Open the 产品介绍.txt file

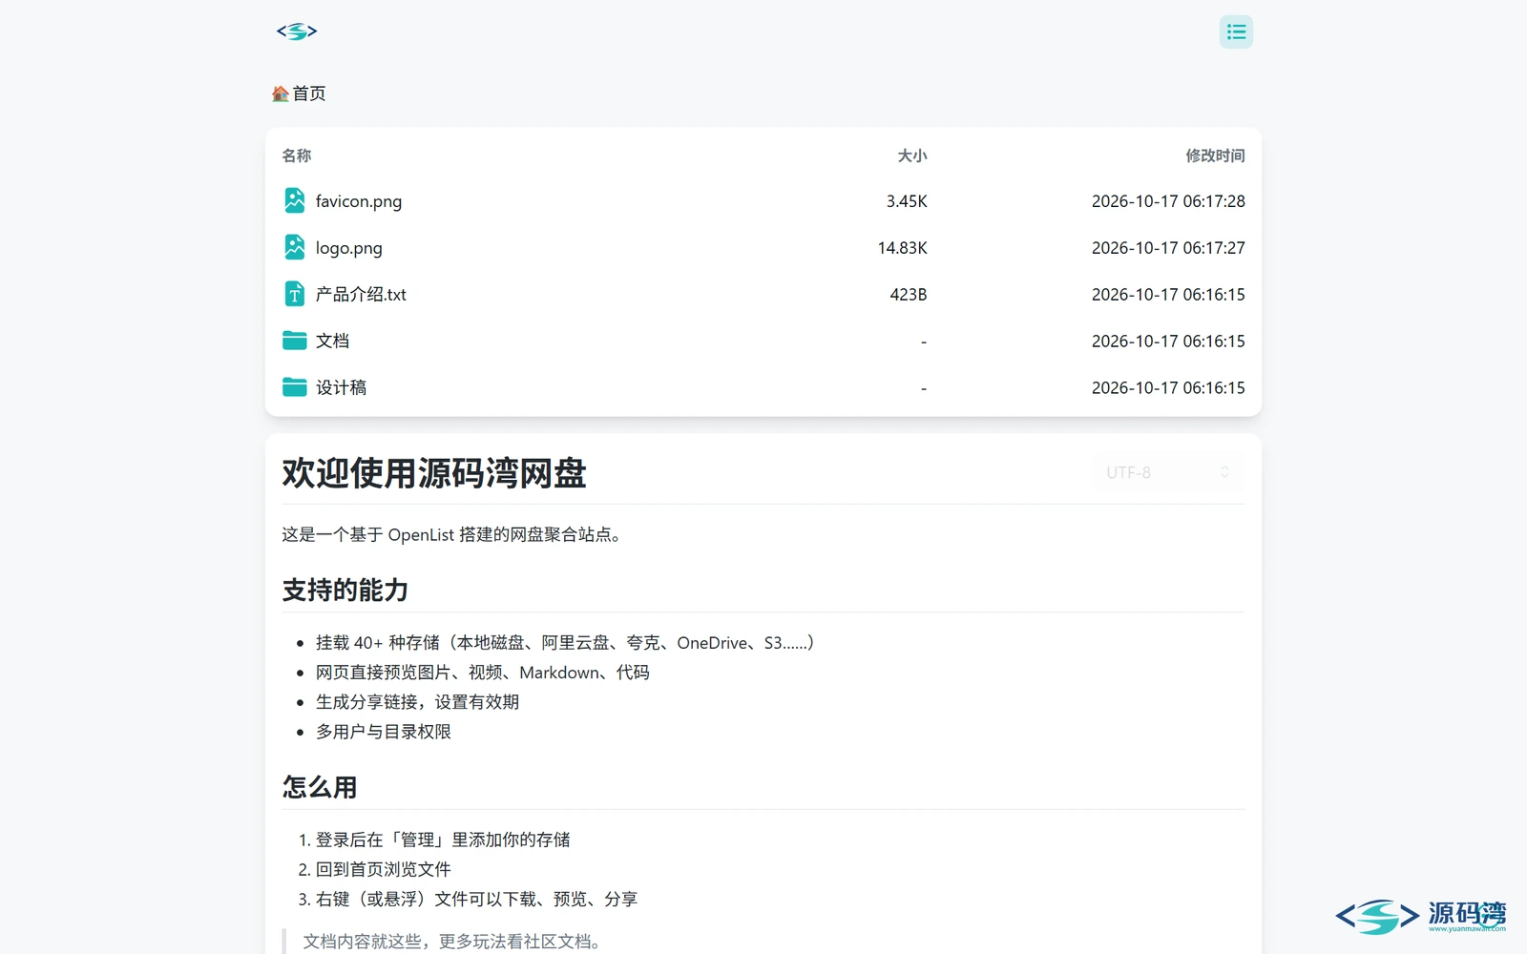point(361,295)
